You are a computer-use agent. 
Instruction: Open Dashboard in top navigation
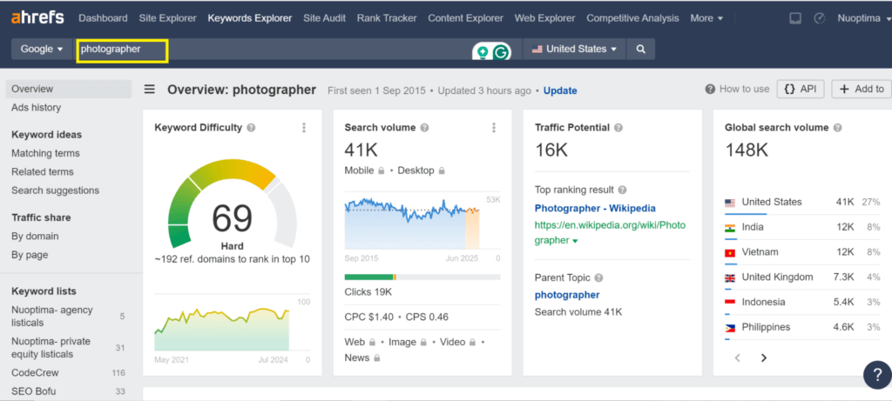click(103, 18)
